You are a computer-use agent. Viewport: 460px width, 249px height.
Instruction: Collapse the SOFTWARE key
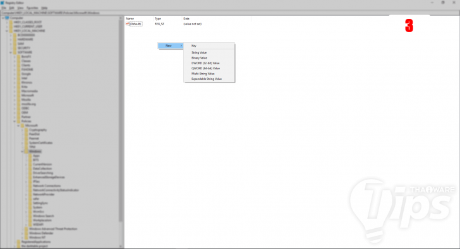(x=11, y=52)
